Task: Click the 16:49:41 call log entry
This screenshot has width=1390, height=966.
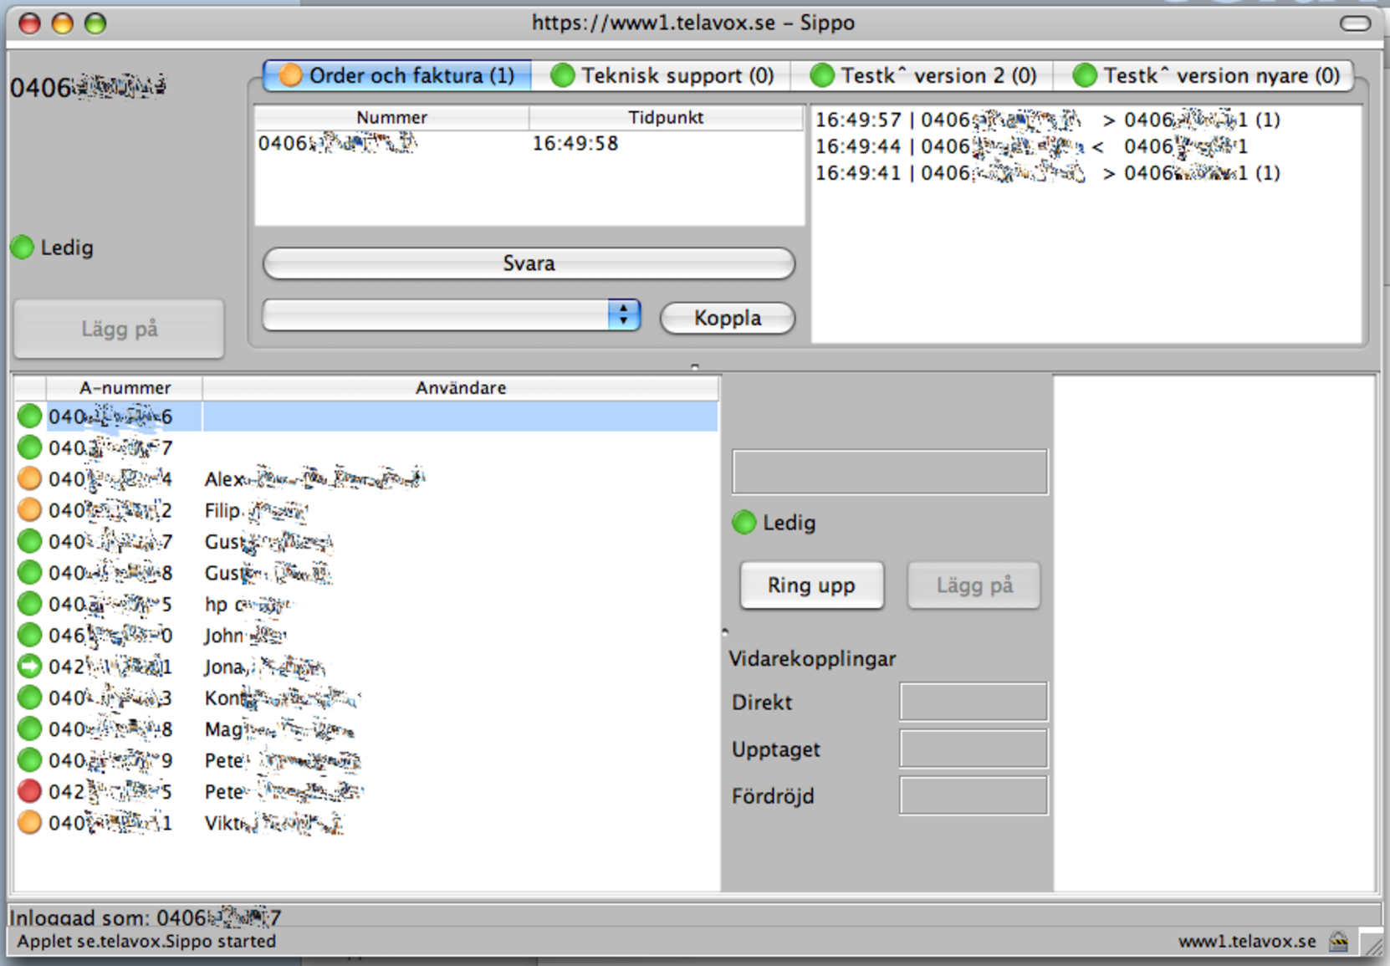Action: point(1048,173)
